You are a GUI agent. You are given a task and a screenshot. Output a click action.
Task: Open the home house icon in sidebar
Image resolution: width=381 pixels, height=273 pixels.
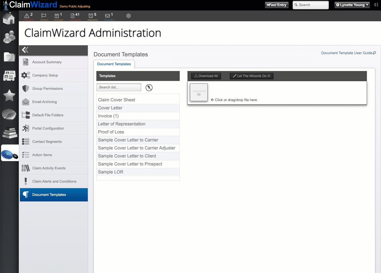click(9, 19)
